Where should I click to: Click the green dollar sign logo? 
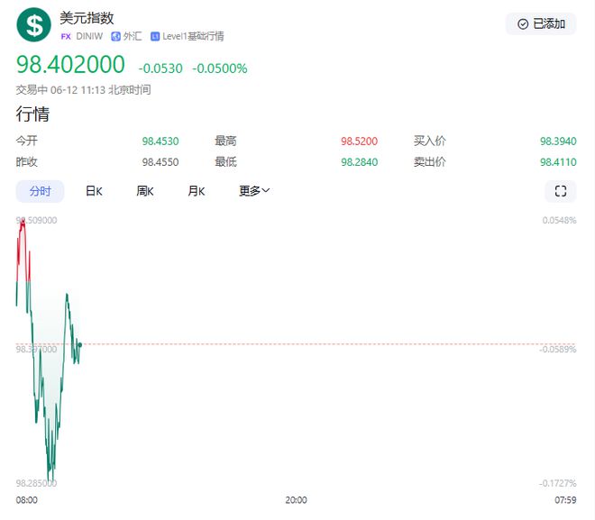click(x=33, y=25)
